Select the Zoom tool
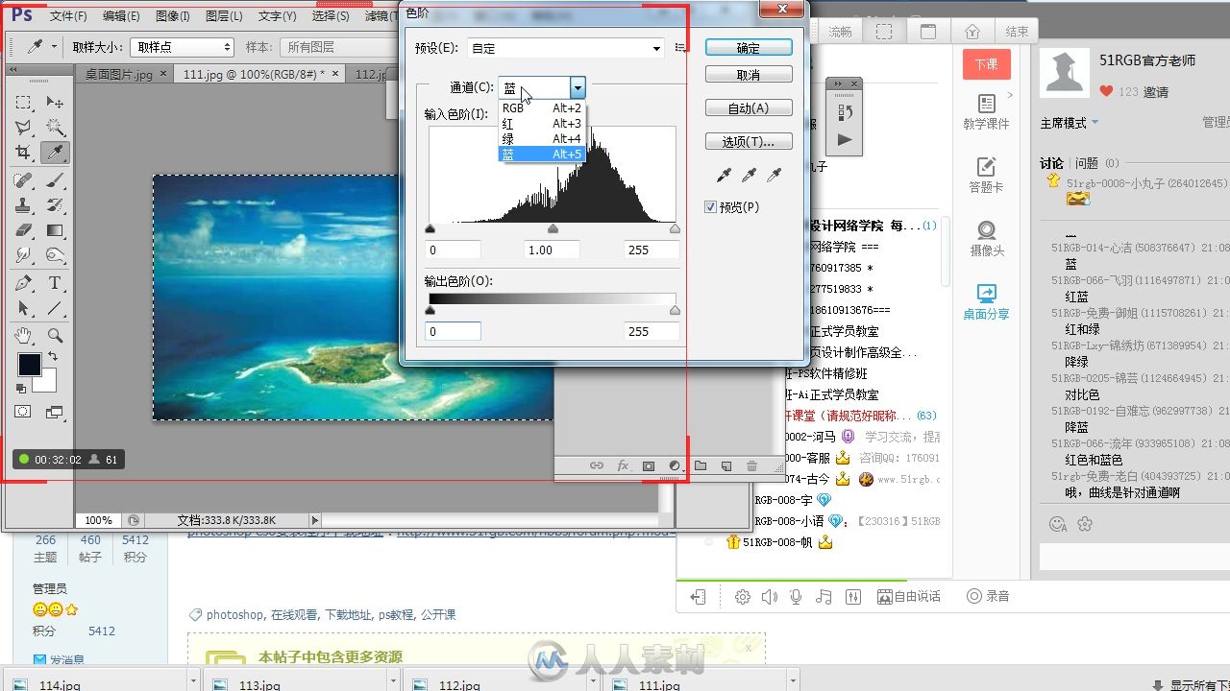The height and width of the screenshot is (691, 1230). click(55, 336)
